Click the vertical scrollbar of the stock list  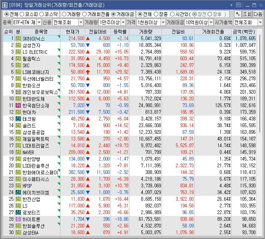(259, 84)
